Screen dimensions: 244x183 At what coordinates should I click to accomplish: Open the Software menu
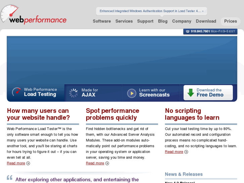click(102, 21)
